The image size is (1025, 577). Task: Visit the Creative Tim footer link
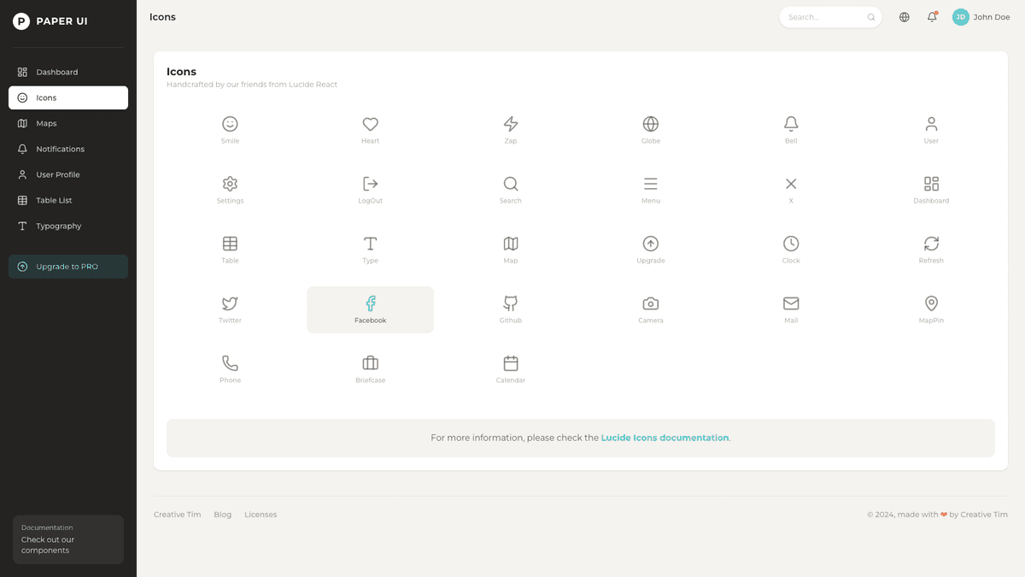[177, 514]
